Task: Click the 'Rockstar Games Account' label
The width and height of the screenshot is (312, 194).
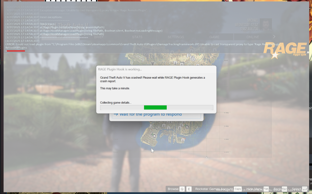Action: pyautogui.click(x=214, y=189)
